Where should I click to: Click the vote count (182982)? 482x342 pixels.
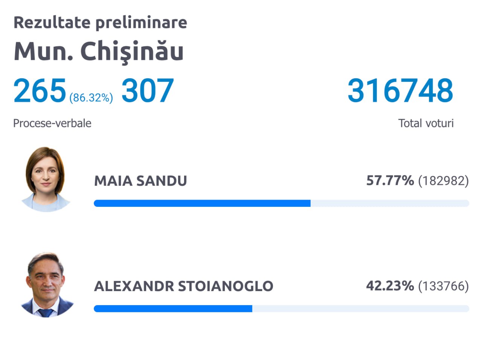[x=444, y=182]
